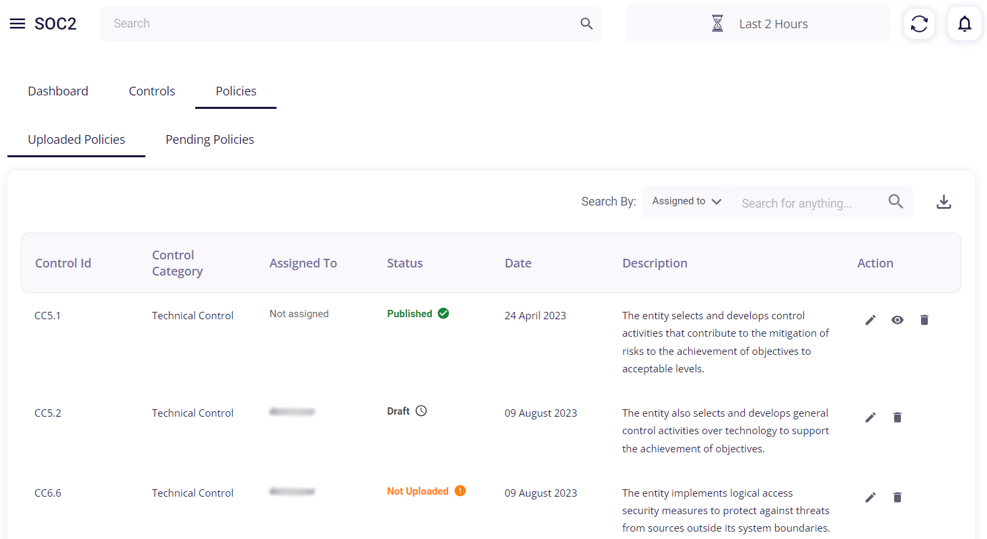Click the Description column header
Viewport: 987px width, 539px height.
point(655,263)
